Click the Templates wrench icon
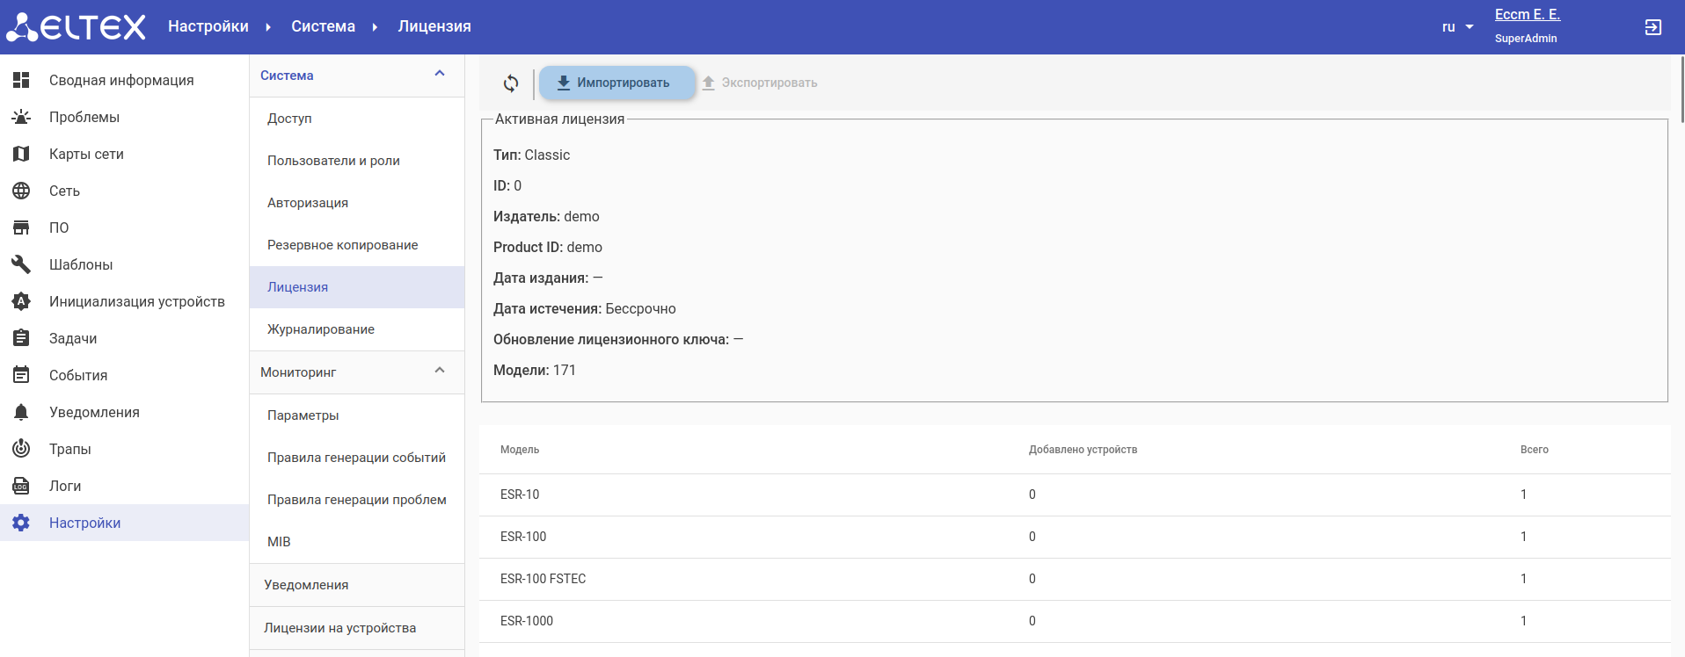The height and width of the screenshot is (657, 1685). 21,264
